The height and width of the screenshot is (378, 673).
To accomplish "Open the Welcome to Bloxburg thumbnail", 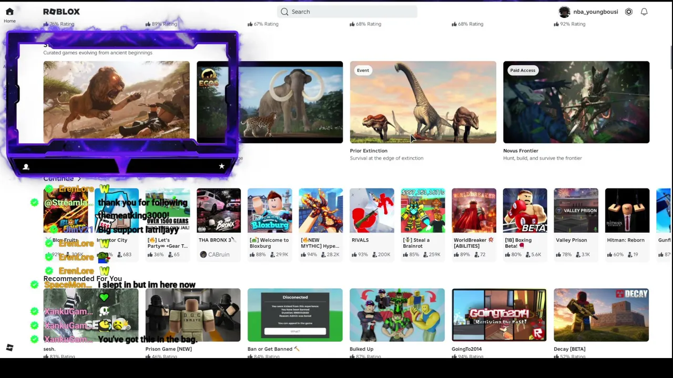I will click(270, 210).
